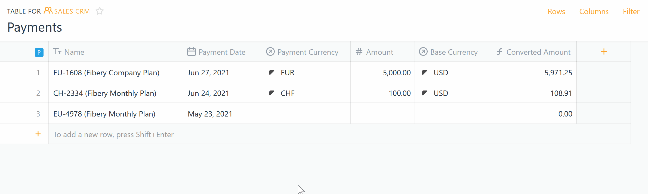Image resolution: width=648 pixels, height=194 pixels.
Task: Open the Filter menu
Action: (631, 11)
